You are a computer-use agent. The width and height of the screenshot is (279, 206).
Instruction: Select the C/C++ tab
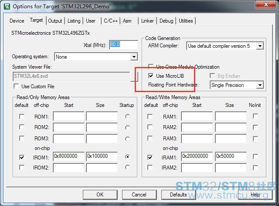coord(111,21)
